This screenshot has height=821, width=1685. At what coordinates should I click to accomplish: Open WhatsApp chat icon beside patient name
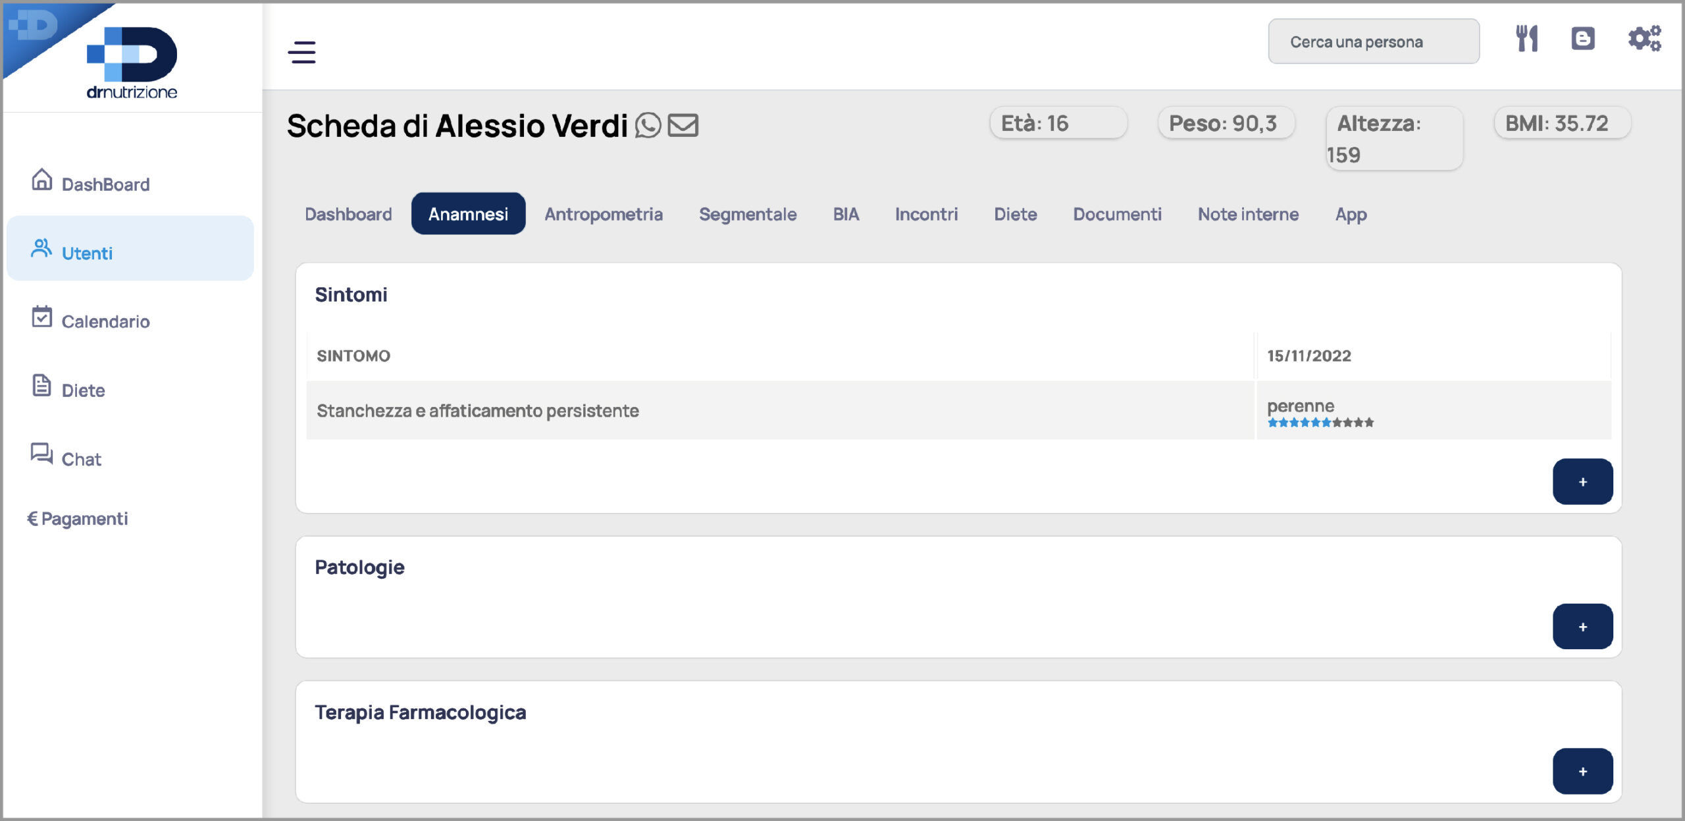[648, 125]
